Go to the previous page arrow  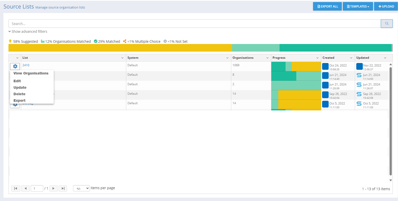click(25, 189)
